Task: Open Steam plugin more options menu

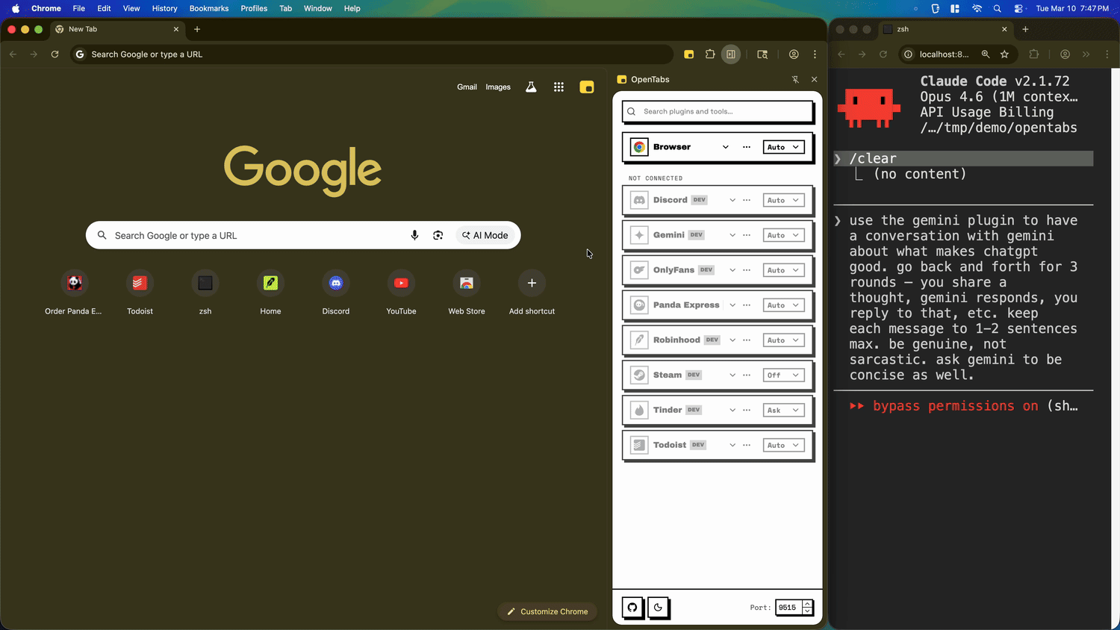Action: point(747,375)
